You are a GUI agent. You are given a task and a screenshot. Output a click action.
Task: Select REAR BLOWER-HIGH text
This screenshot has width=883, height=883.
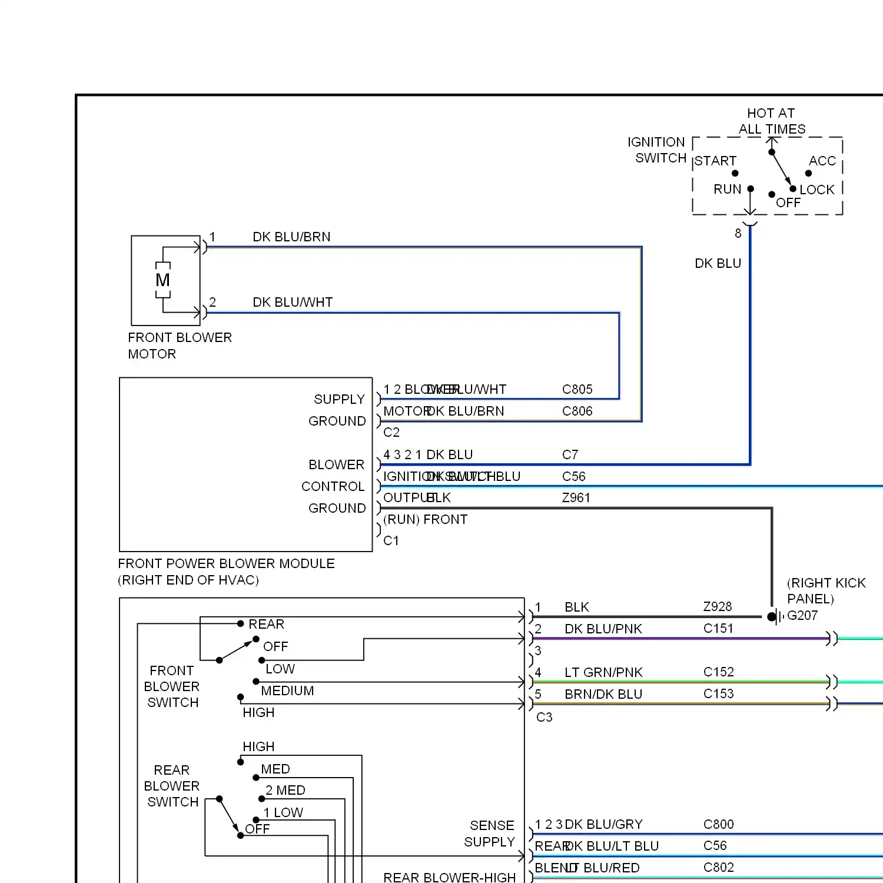(450, 878)
